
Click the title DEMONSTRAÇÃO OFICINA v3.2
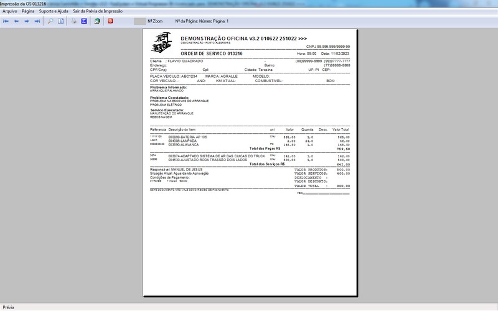coord(243,39)
